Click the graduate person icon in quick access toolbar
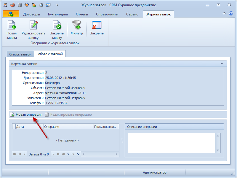Screen dimensions: 237x178 [5, 5]
